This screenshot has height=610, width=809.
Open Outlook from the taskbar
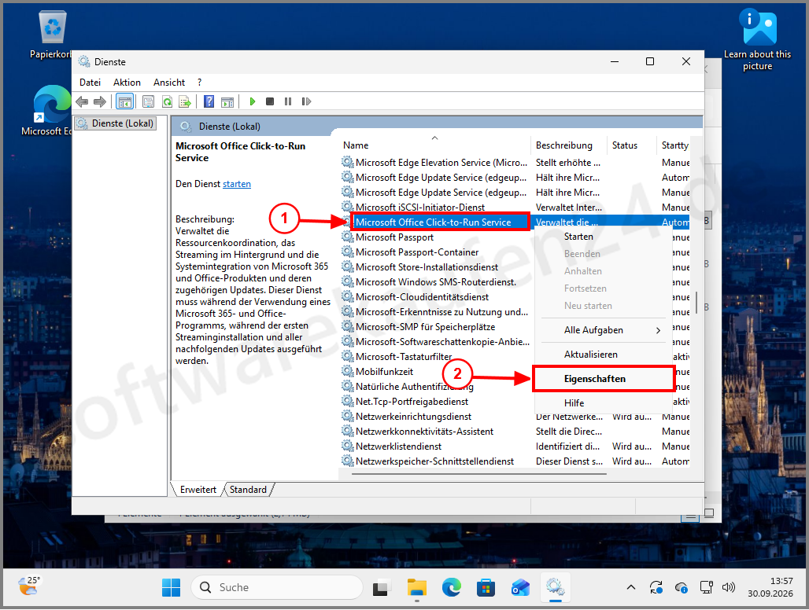coord(521,587)
